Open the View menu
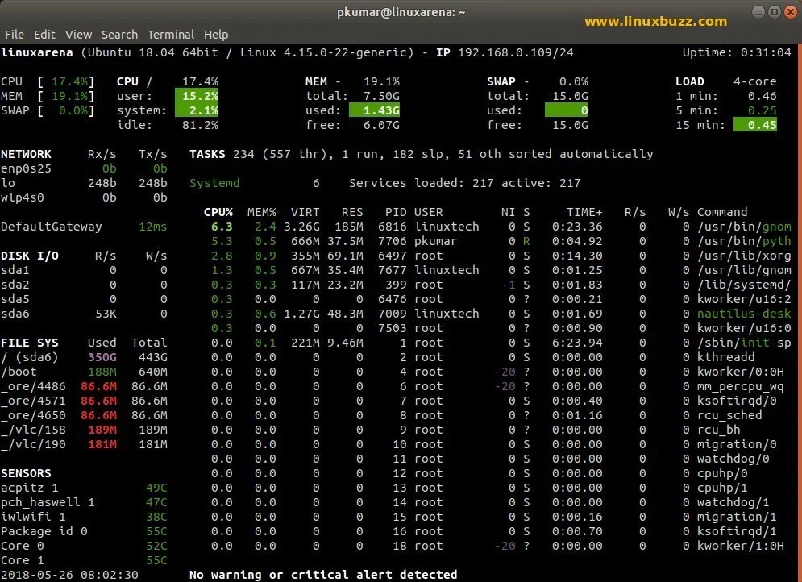 tap(78, 35)
